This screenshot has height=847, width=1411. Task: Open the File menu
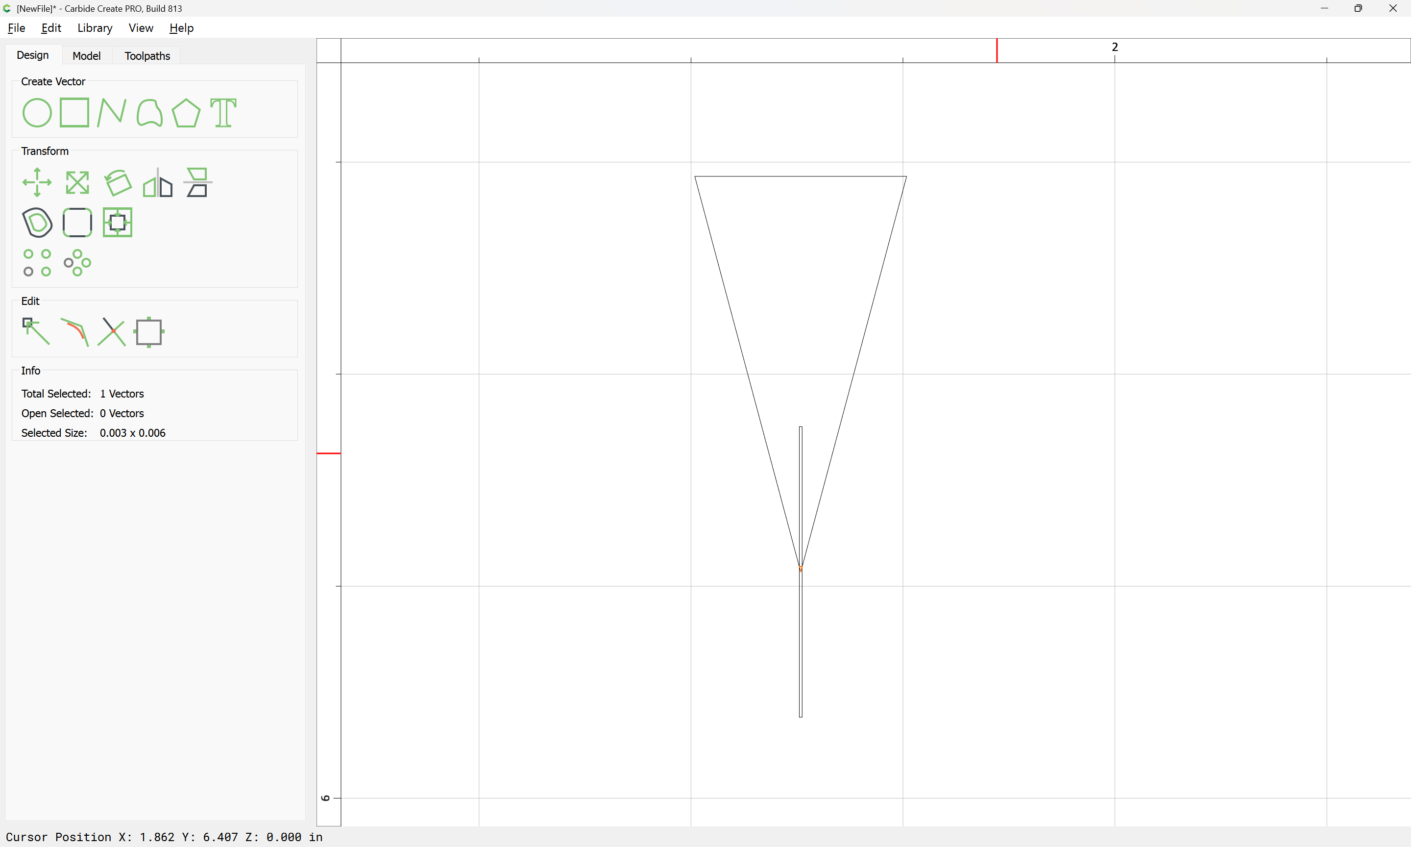click(x=16, y=28)
